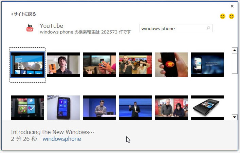Viewport: 240px width, 153px height.
Task: Select thumbnail of hands photographing with phone
Action: pos(99,65)
